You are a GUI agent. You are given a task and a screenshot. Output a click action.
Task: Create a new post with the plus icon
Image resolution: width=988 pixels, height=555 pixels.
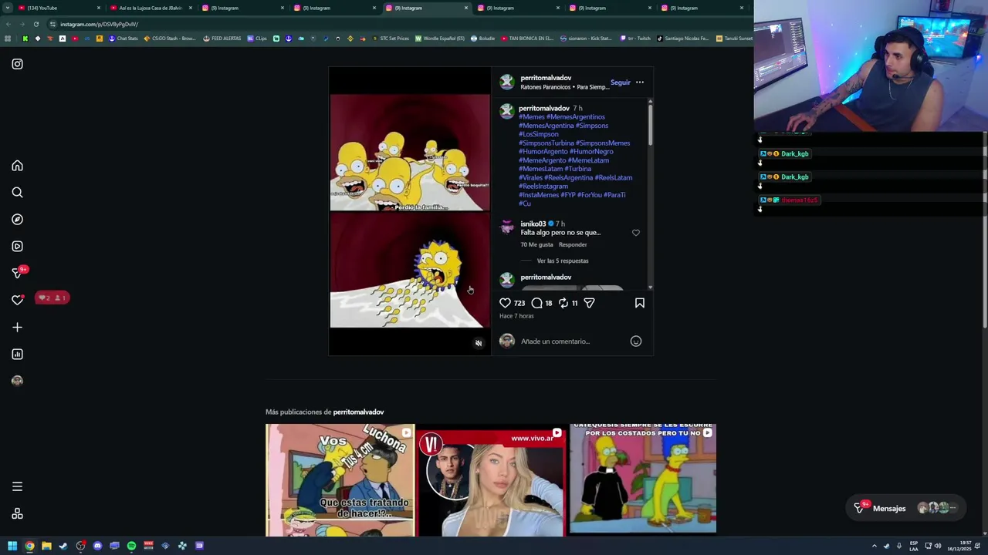17,328
